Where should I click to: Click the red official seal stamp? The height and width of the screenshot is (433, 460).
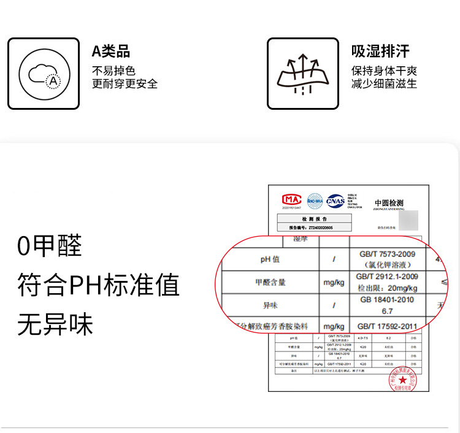403,379
